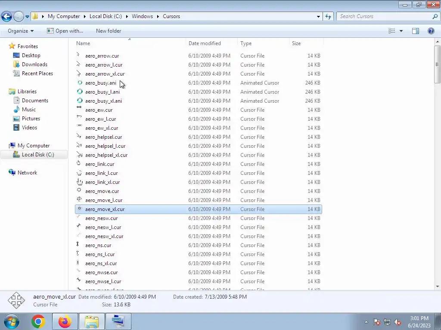Open the Documents library
This screenshot has height=330, width=441.
tap(35, 101)
